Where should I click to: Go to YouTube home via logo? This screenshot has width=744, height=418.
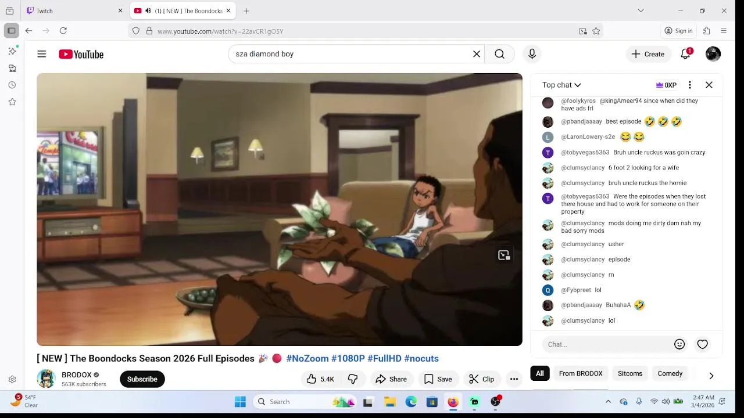81,54
